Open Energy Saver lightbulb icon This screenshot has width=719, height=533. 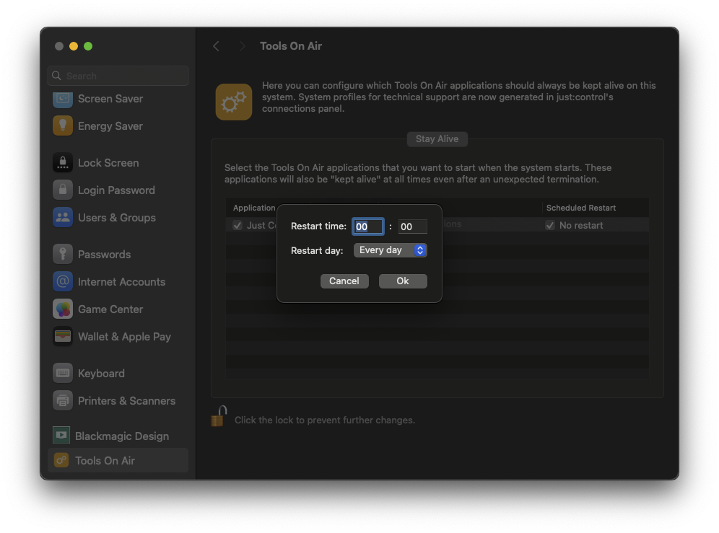tap(63, 126)
